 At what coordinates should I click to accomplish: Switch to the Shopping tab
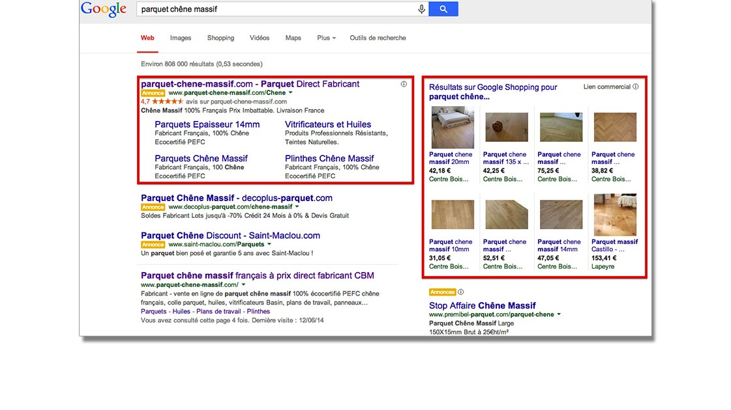click(x=220, y=38)
